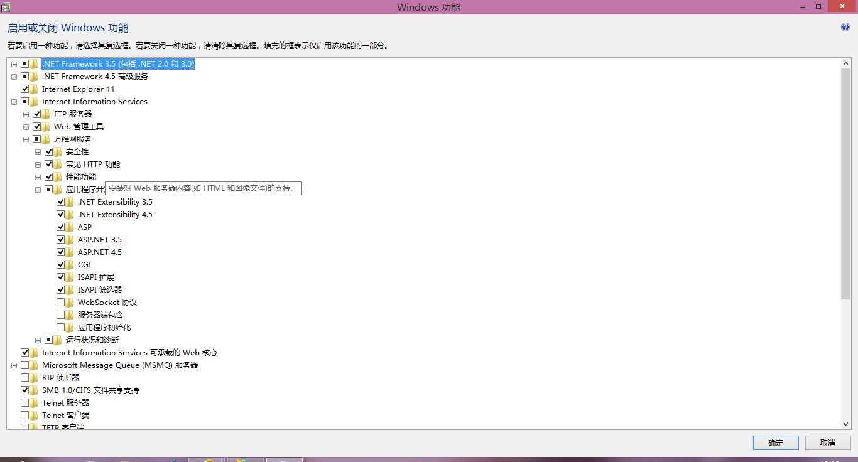Click folder icon beside 安全性
This screenshot has width=858, height=462.
(x=58, y=151)
